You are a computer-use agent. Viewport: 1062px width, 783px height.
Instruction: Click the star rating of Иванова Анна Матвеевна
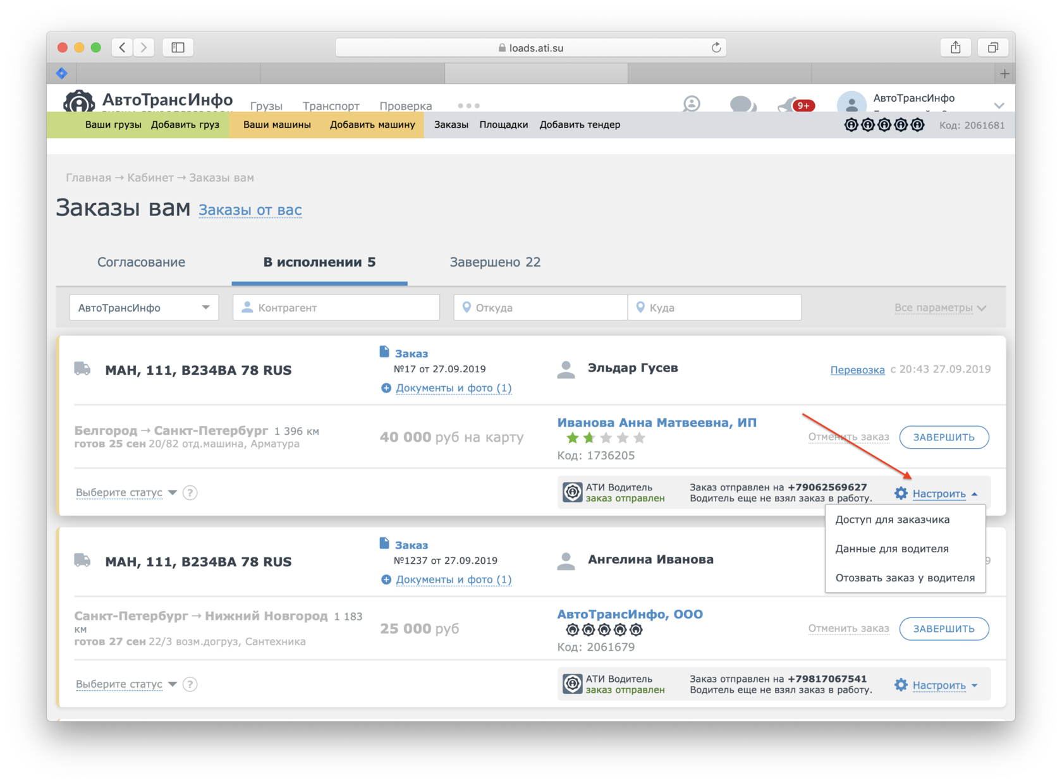tap(606, 438)
